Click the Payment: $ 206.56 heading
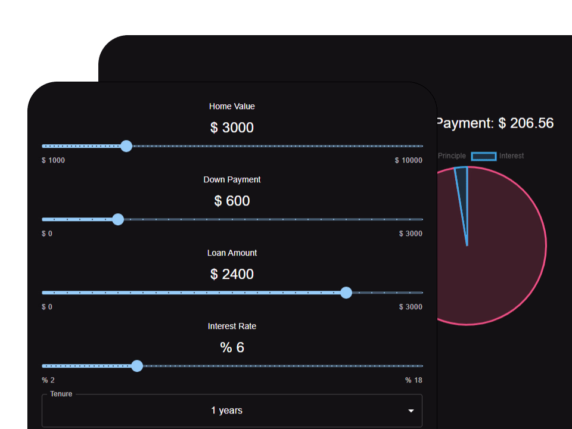Image resolution: width=572 pixels, height=429 pixels. 495,123
